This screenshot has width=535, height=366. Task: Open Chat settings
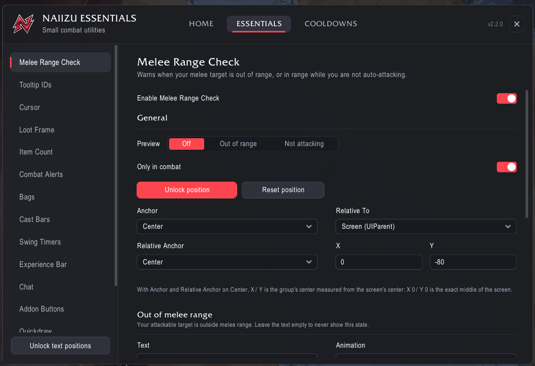[60, 287]
